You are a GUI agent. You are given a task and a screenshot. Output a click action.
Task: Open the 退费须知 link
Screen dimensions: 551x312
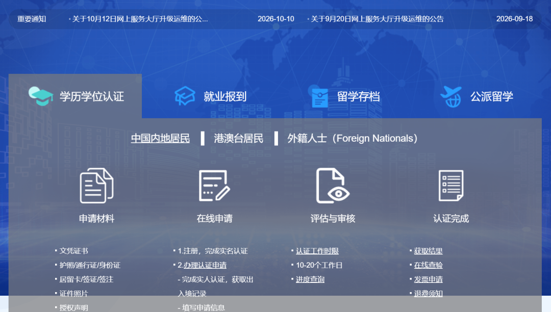[428, 294]
